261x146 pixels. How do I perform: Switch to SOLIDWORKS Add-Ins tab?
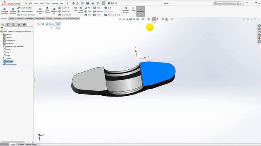pos(71,18)
